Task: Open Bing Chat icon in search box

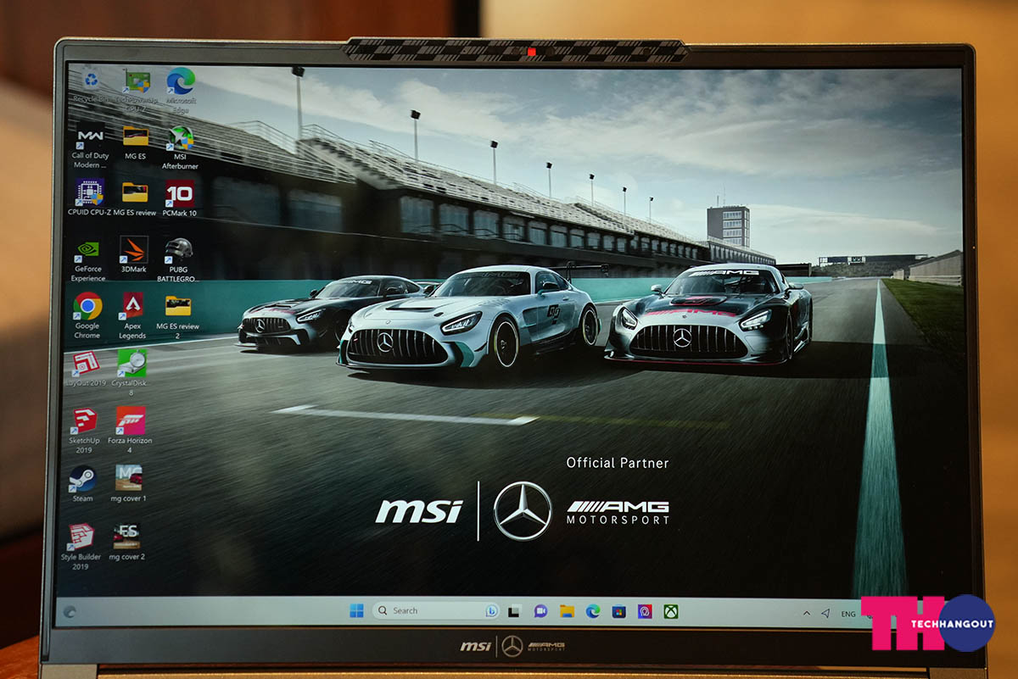Action: [x=490, y=610]
